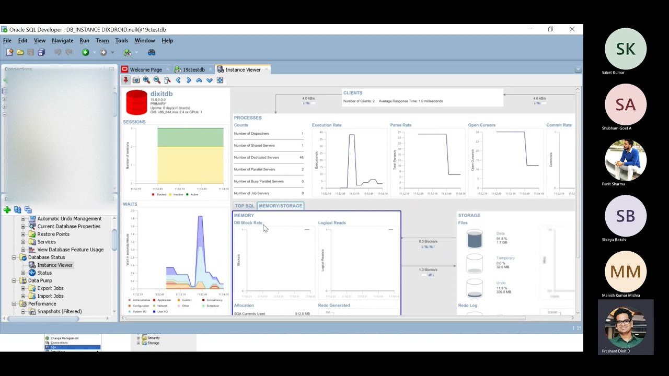Click the DB Block Rate label
The width and height of the screenshot is (669, 376).
click(248, 223)
